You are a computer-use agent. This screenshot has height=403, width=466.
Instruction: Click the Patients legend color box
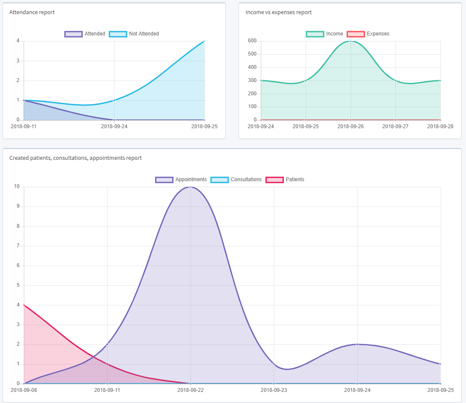pyautogui.click(x=274, y=179)
